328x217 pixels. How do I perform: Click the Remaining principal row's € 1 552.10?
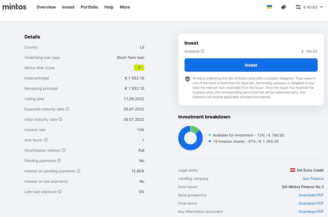(x=134, y=89)
